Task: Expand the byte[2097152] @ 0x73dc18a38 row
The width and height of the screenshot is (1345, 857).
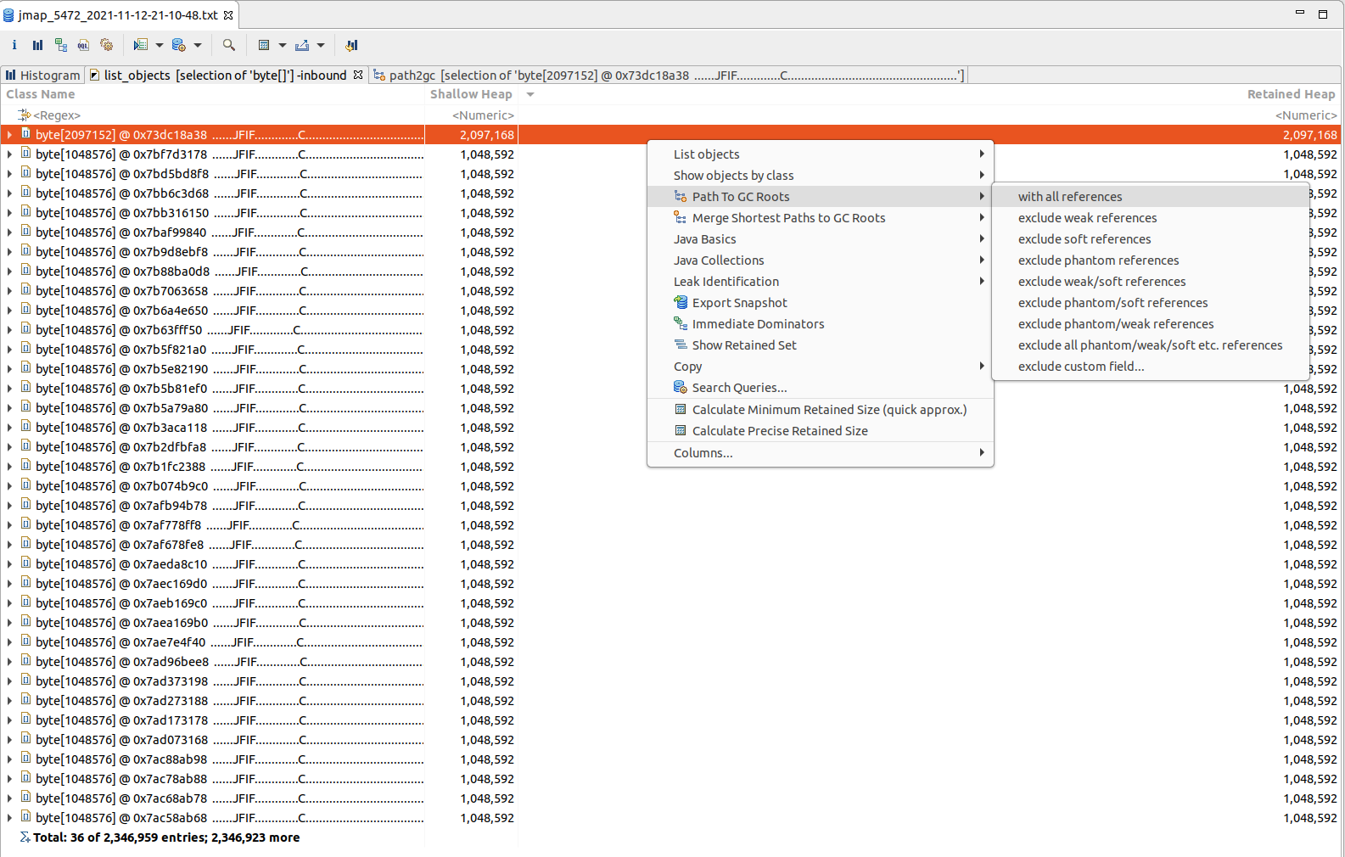Action: (x=9, y=135)
